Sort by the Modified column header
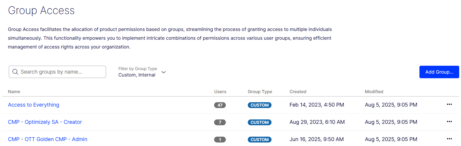 click(374, 92)
